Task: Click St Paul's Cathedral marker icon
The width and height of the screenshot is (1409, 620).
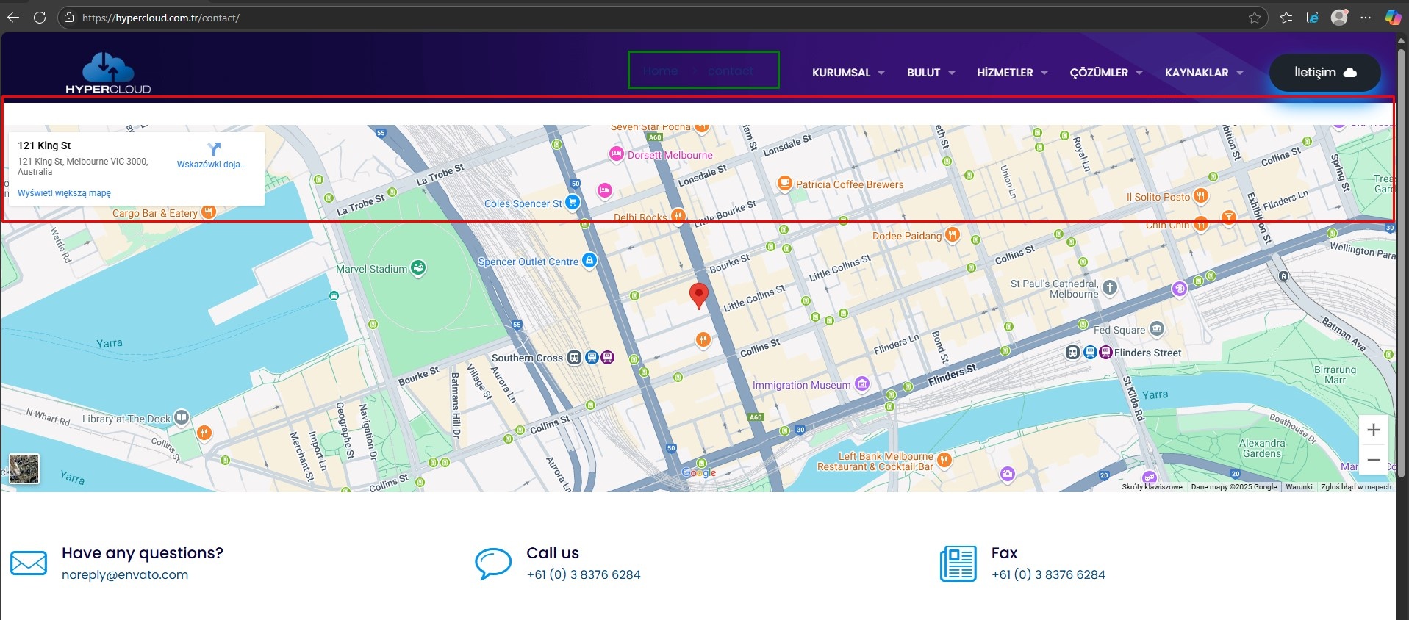Action: click(1110, 288)
